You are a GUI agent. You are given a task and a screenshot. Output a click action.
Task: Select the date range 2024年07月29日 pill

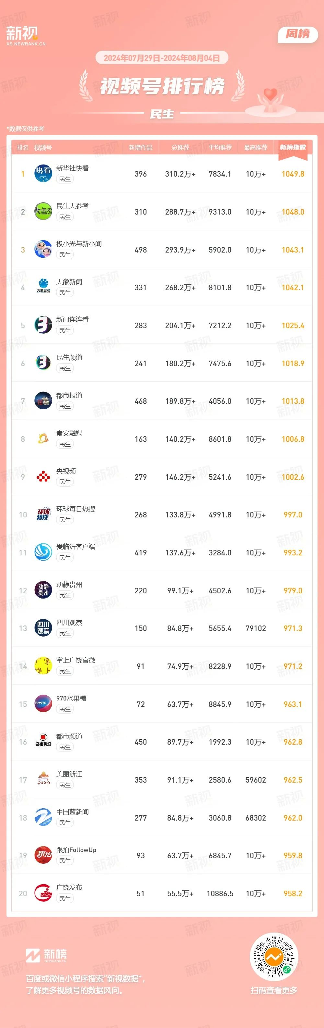[162, 58]
